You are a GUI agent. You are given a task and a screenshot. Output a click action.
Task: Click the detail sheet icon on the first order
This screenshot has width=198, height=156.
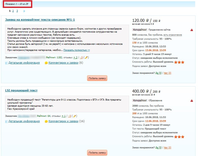(x=6, y=63)
